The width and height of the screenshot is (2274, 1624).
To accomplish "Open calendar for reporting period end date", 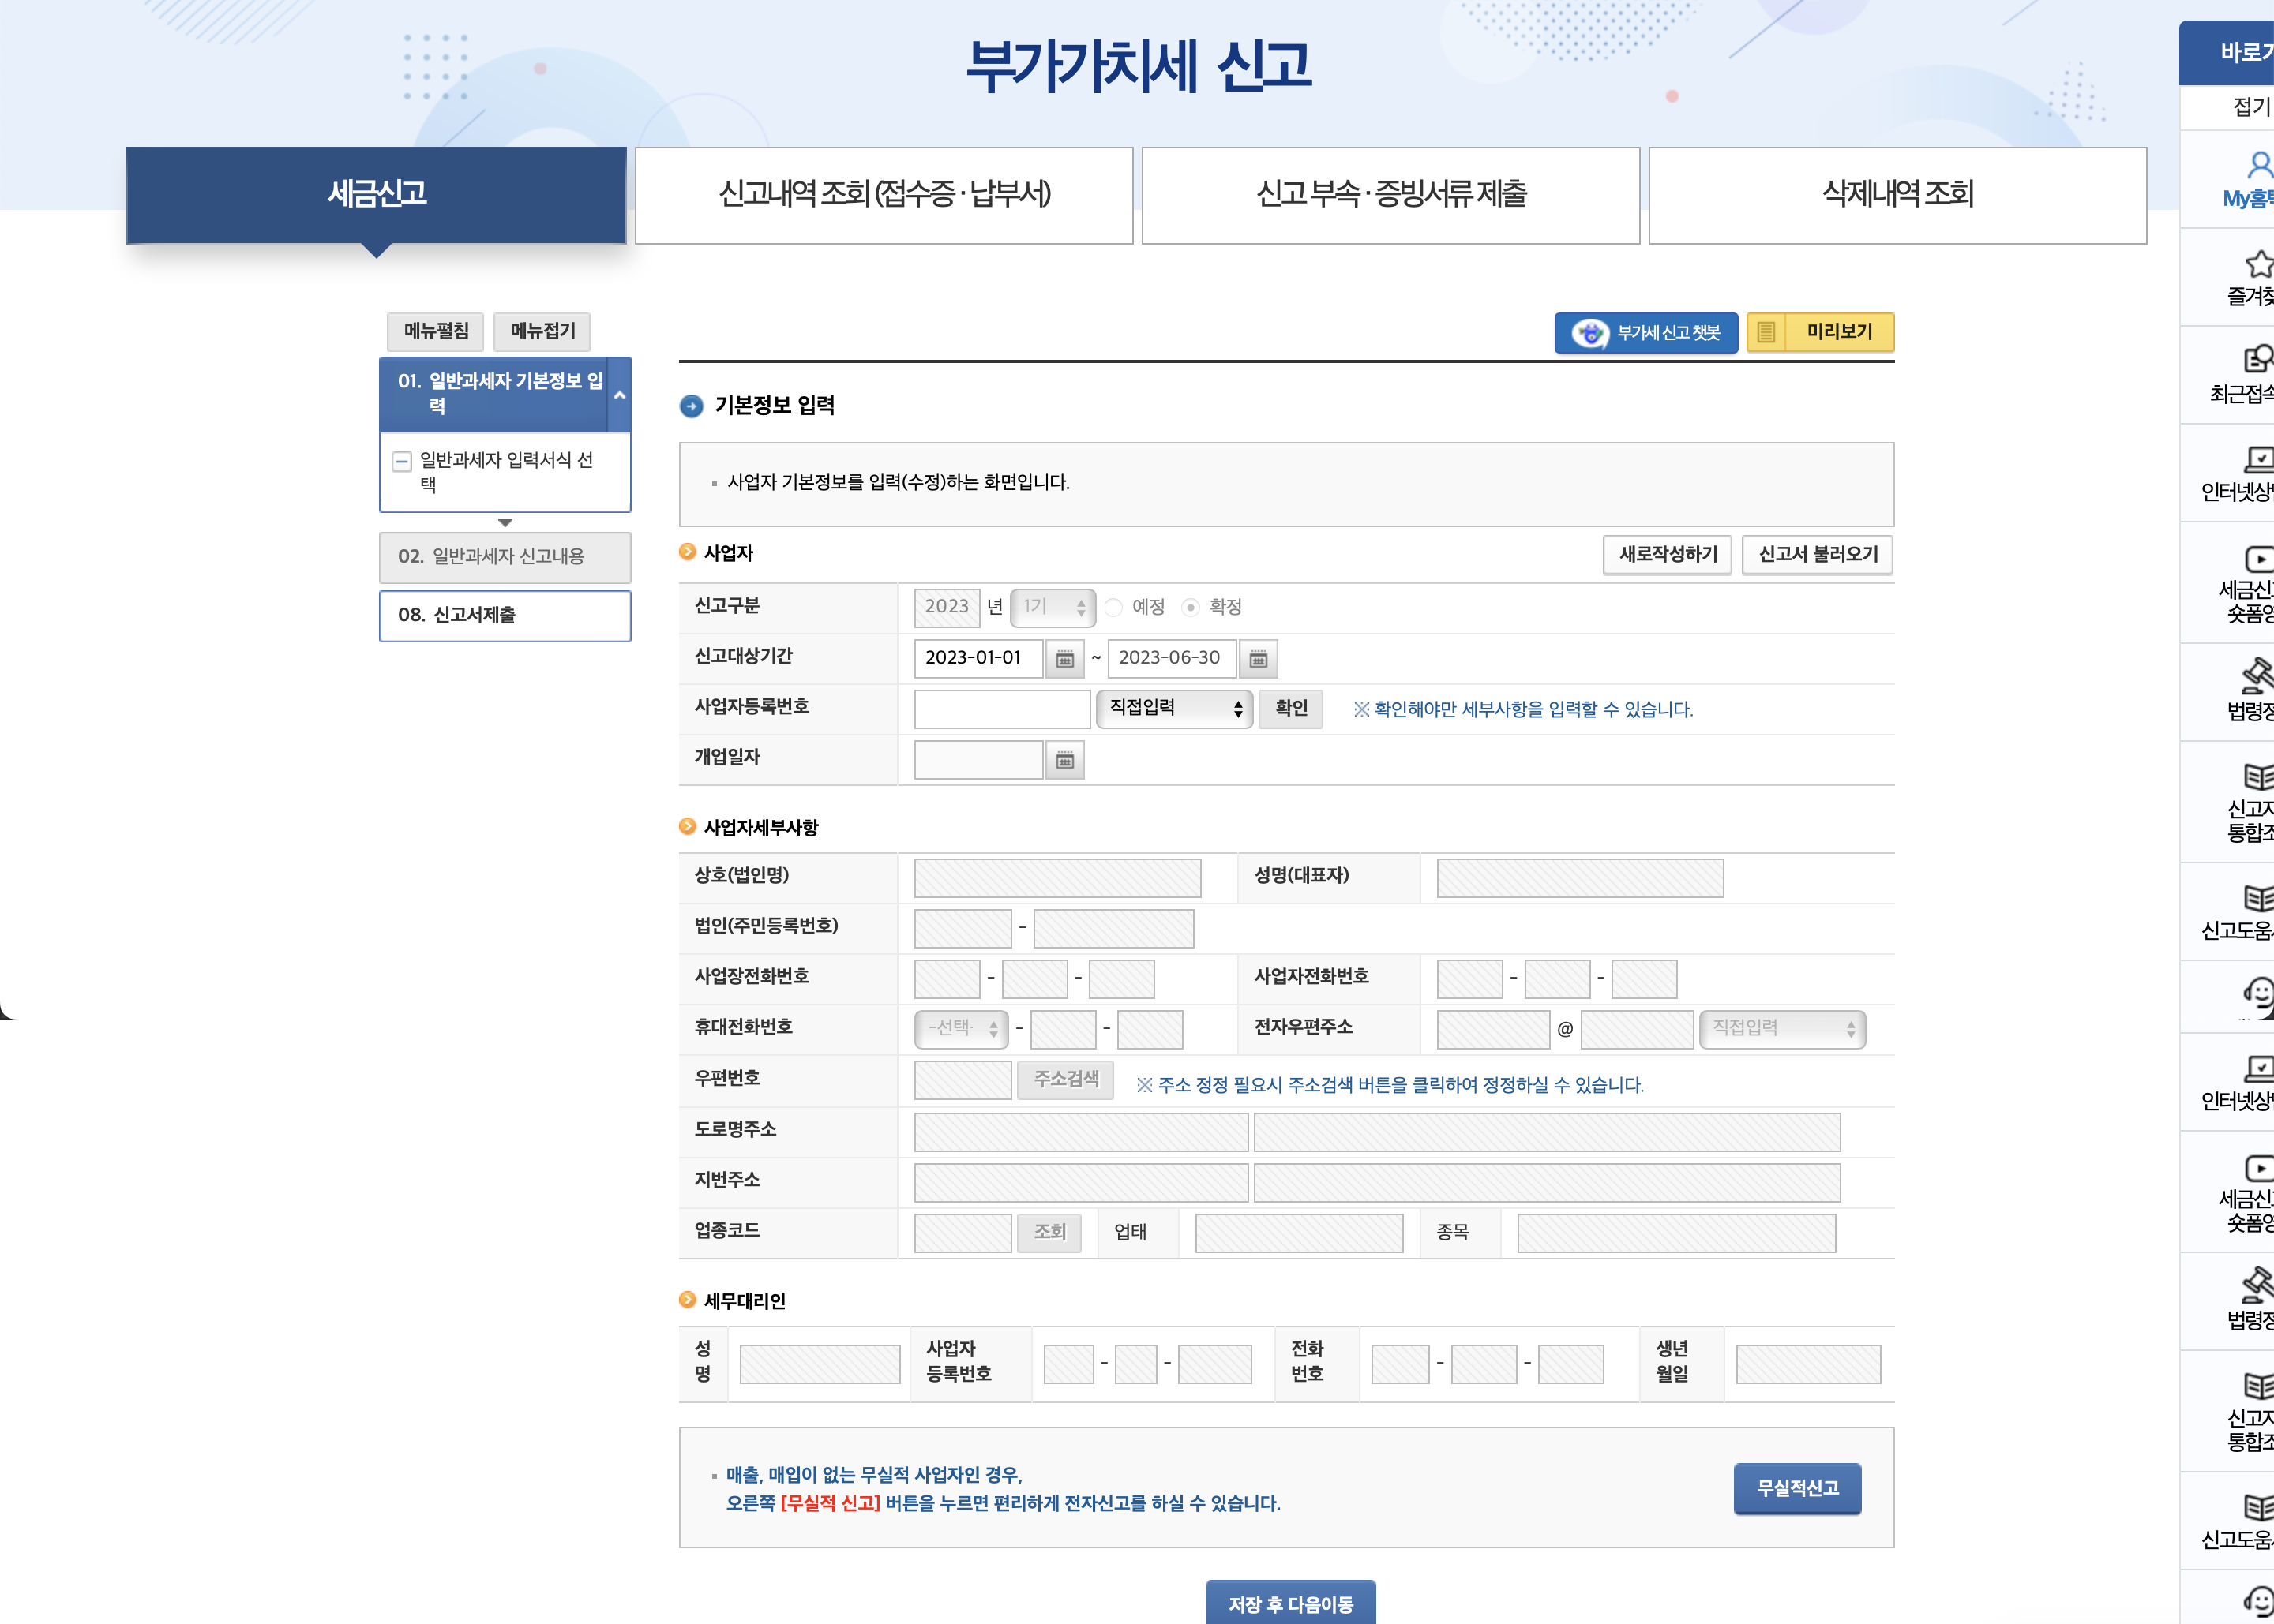I will (x=1258, y=659).
